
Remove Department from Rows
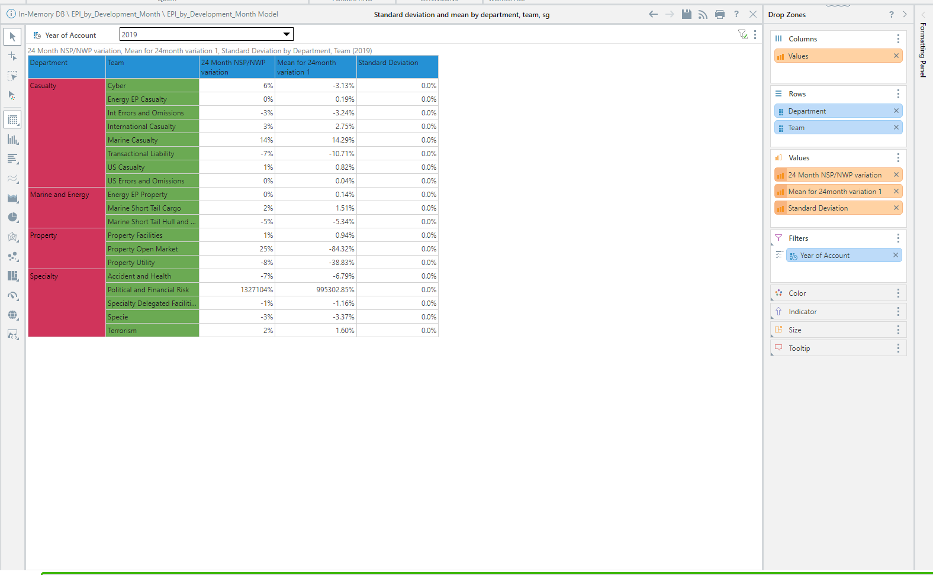click(x=896, y=111)
